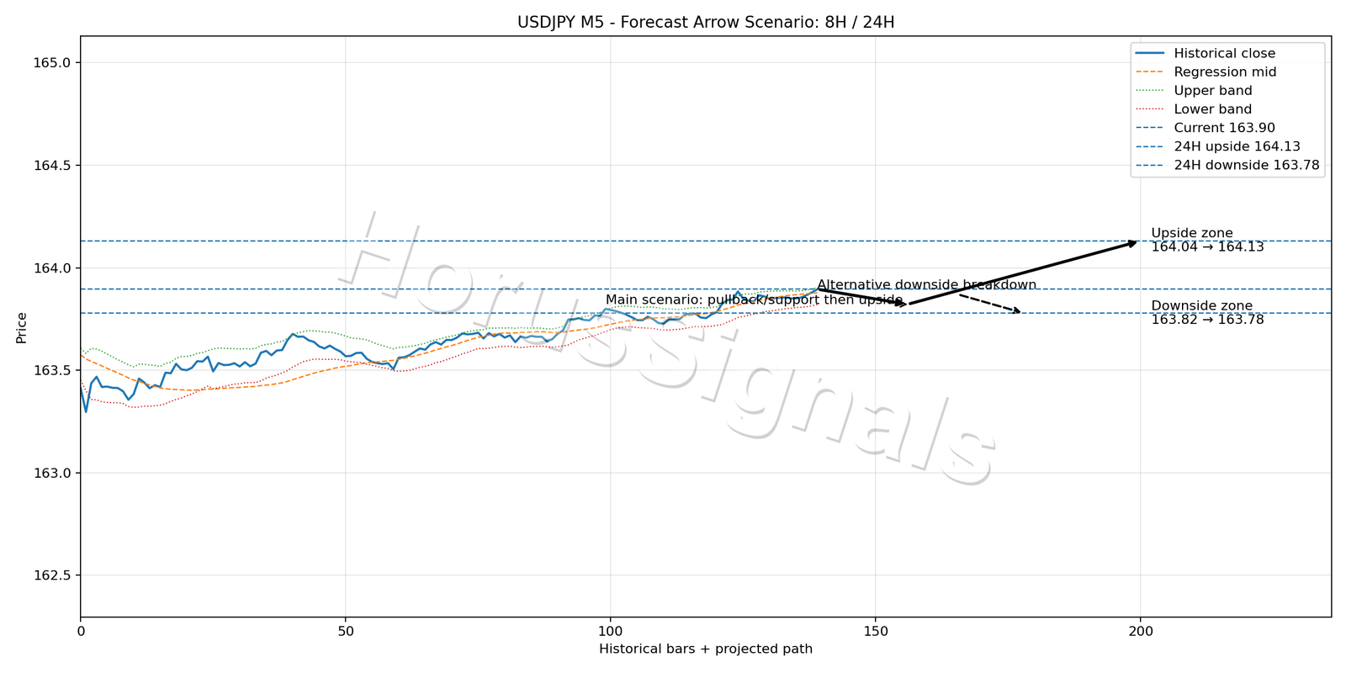Click the 163.5 y-axis tick label
1346x673 pixels.
point(54,371)
